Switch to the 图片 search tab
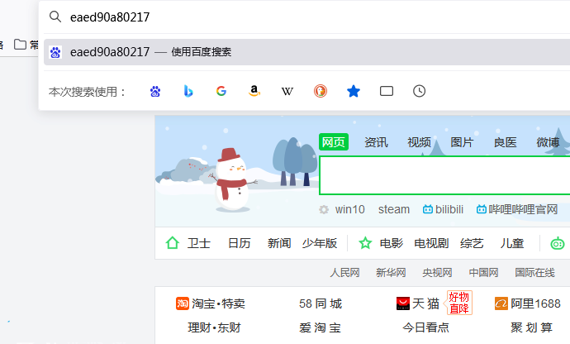 click(462, 142)
